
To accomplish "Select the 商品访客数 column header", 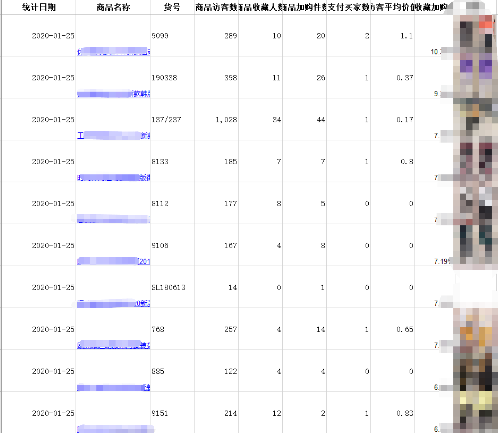I will coord(216,7).
